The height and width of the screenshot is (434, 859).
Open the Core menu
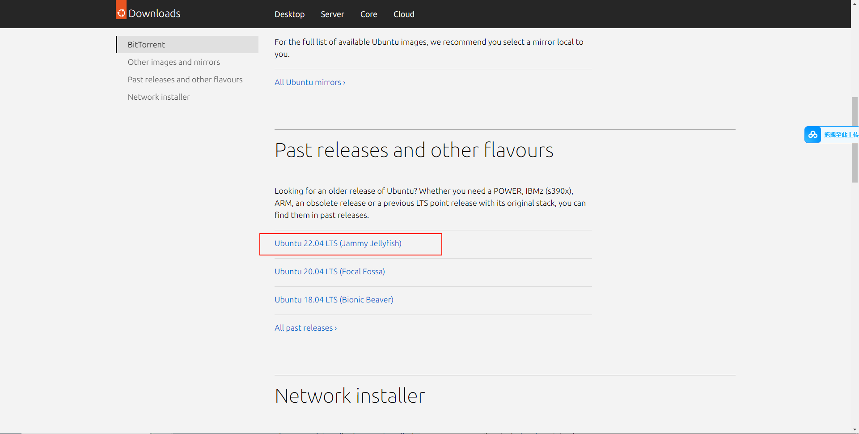point(368,14)
